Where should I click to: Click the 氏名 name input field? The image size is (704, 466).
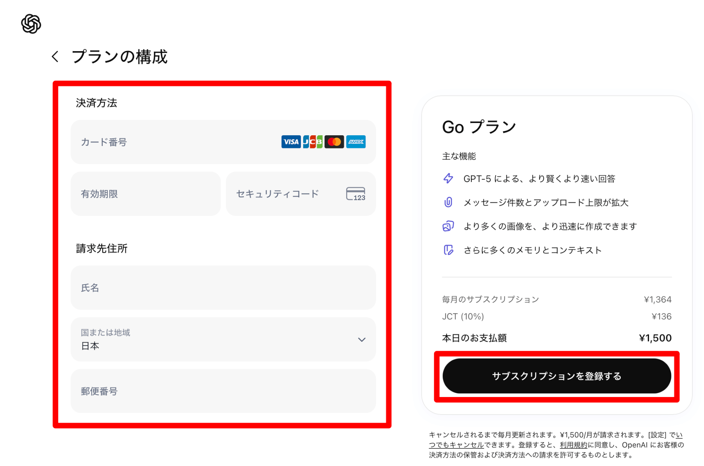click(x=223, y=287)
